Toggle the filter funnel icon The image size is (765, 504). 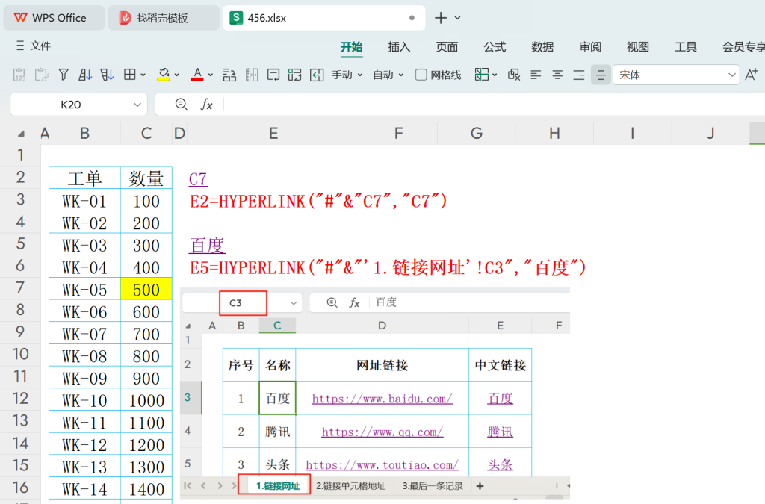click(x=64, y=75)
